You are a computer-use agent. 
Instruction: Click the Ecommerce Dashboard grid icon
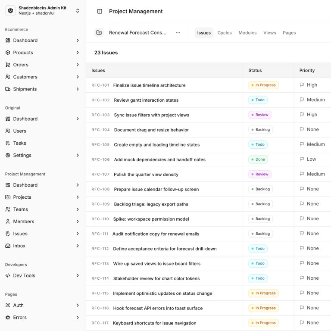coord(8,41)
